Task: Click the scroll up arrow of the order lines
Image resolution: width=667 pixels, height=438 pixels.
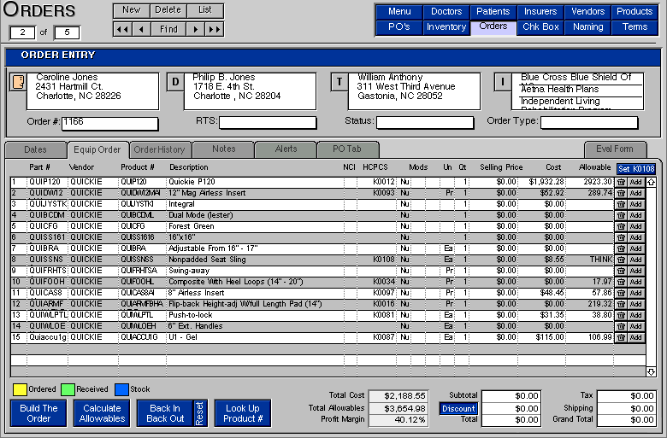Action: click(651, 182)
